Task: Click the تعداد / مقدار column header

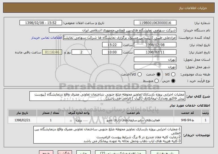Action: tap(51, 113)
